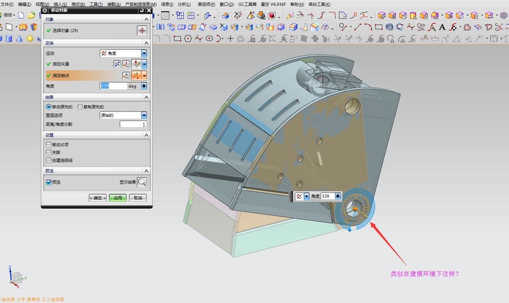Click the on-screen 角度 339 input box
Screen dimensions: 509x303
[x=328, y=196]
